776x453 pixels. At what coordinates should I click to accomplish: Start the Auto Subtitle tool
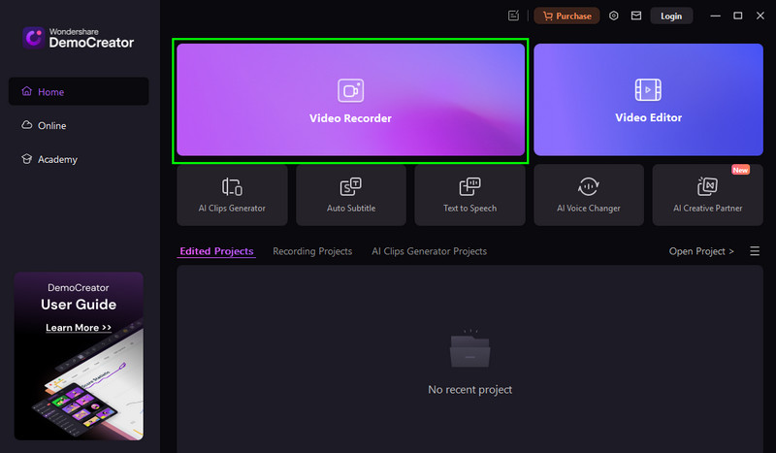(x=351, y=195)
